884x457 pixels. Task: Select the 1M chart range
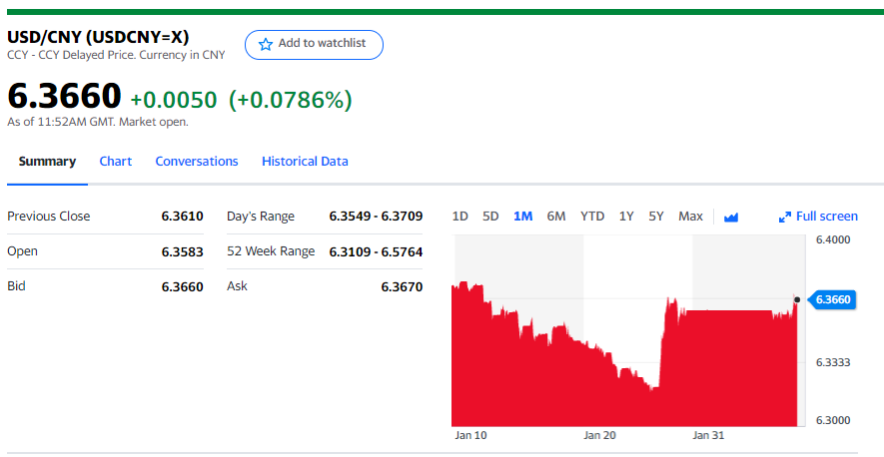click(x=522, y=217)
